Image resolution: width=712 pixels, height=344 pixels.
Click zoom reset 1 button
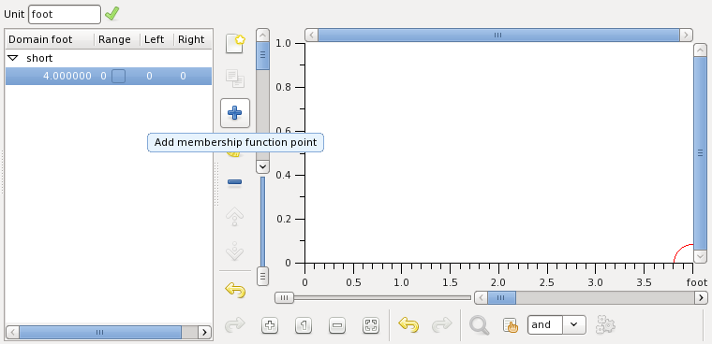304,325
